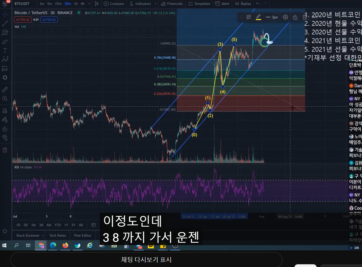Select the brush drawing tool

(x=5, y=42)
